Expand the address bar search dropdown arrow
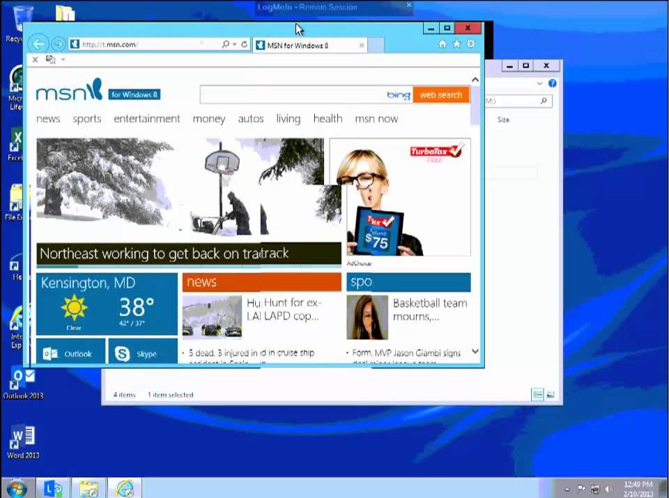 click(235, 45)
